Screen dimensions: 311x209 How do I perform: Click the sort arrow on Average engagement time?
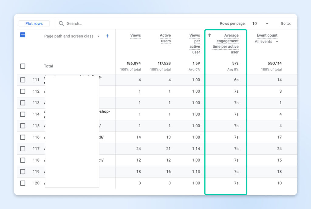[x=210, y=35]
